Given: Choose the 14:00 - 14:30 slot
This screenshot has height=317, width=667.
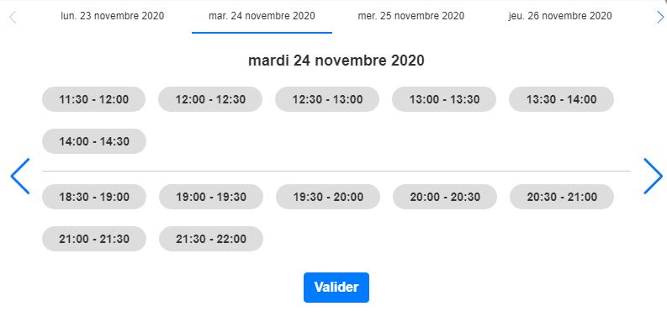Looking at the screenshot, I should pyautogui.click(x=94, y=141).
